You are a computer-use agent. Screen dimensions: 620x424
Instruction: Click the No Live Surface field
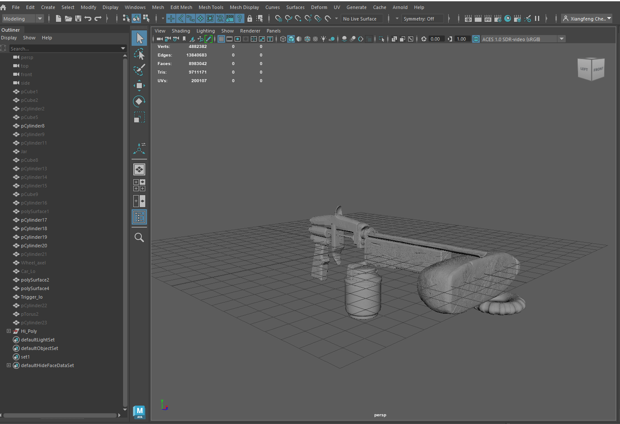coord(362,18)
